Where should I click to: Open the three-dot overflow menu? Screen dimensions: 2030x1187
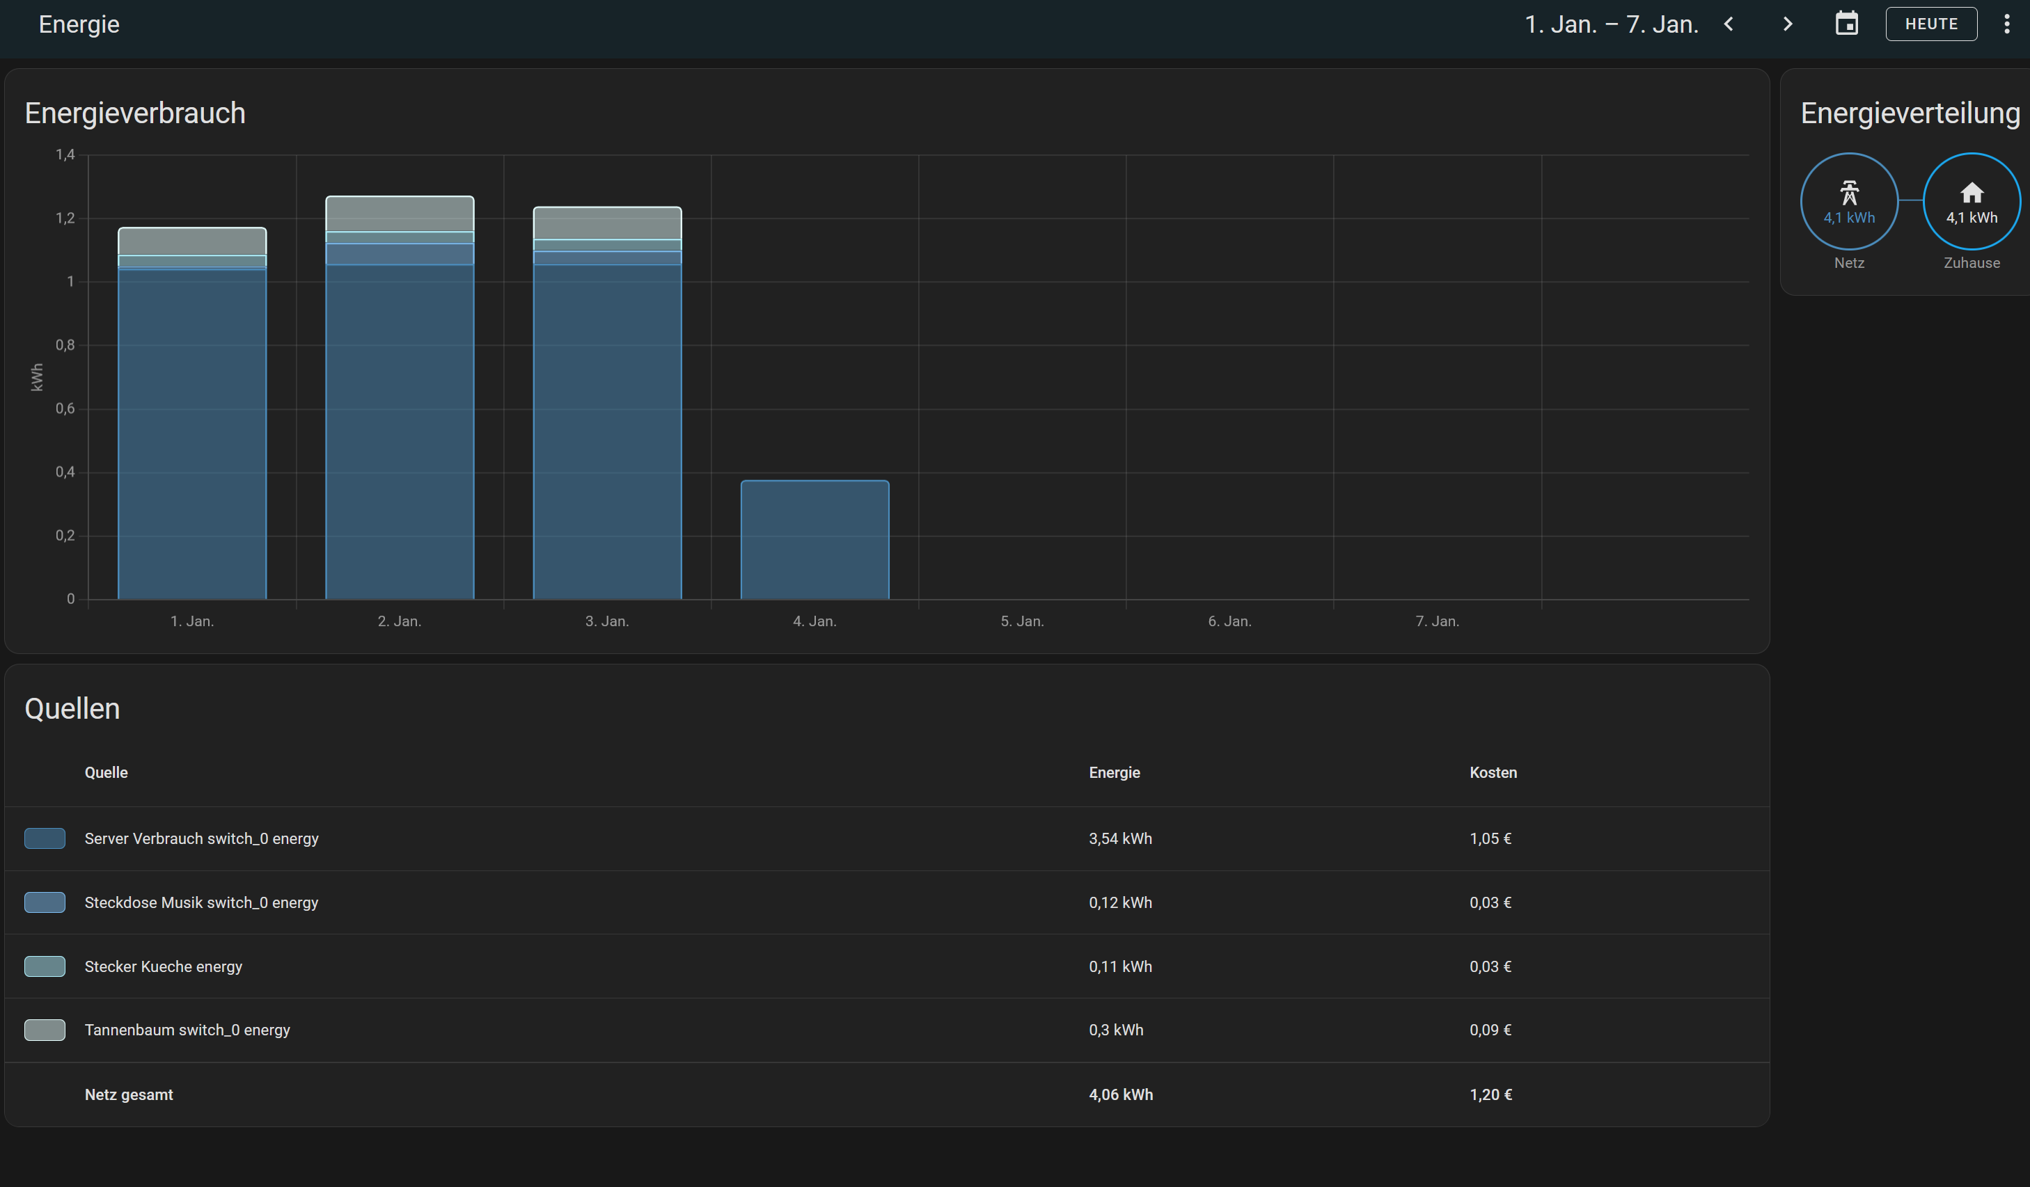tap(2006, 24)
